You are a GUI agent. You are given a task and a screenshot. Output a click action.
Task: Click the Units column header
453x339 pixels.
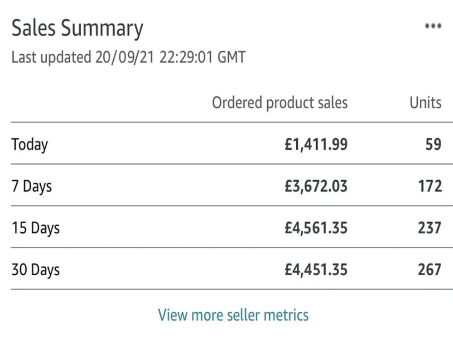click(x=425, y=103)
